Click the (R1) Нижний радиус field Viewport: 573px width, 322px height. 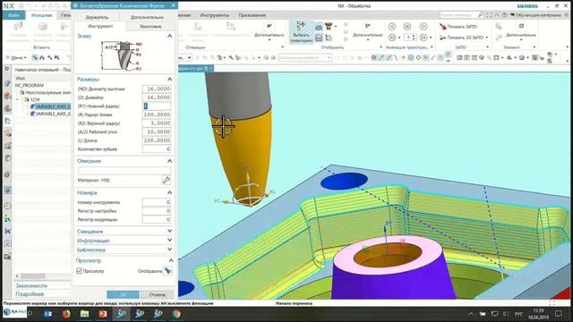[157, 106]
